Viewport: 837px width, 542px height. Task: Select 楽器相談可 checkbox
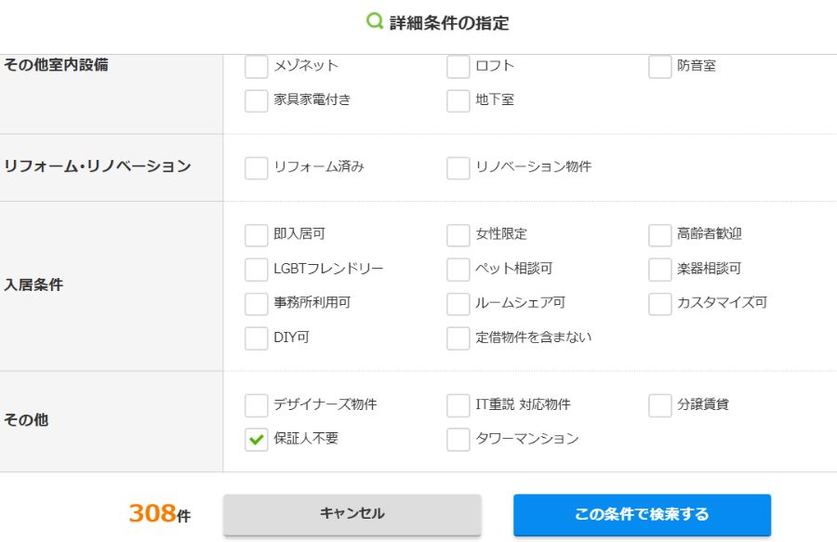tap(660, 270)
